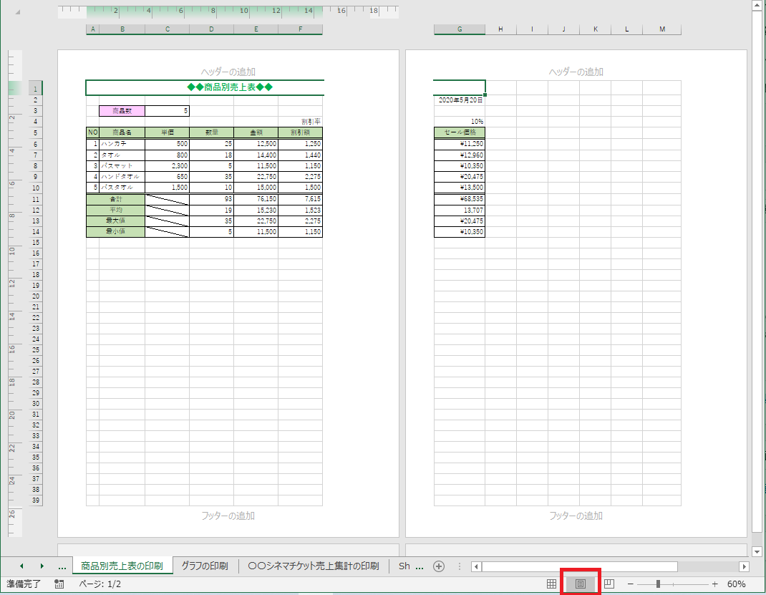Show hidden sheet tabs via left ellipsis
This screenshot has width=766, height=595.
point(62,566)
